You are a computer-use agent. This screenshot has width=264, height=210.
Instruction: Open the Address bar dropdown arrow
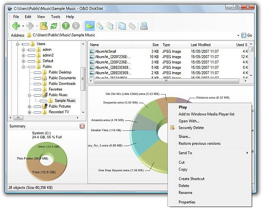pos(238,35)
